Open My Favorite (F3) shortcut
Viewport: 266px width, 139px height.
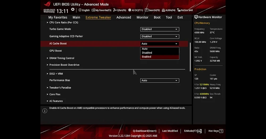(101, 10)
